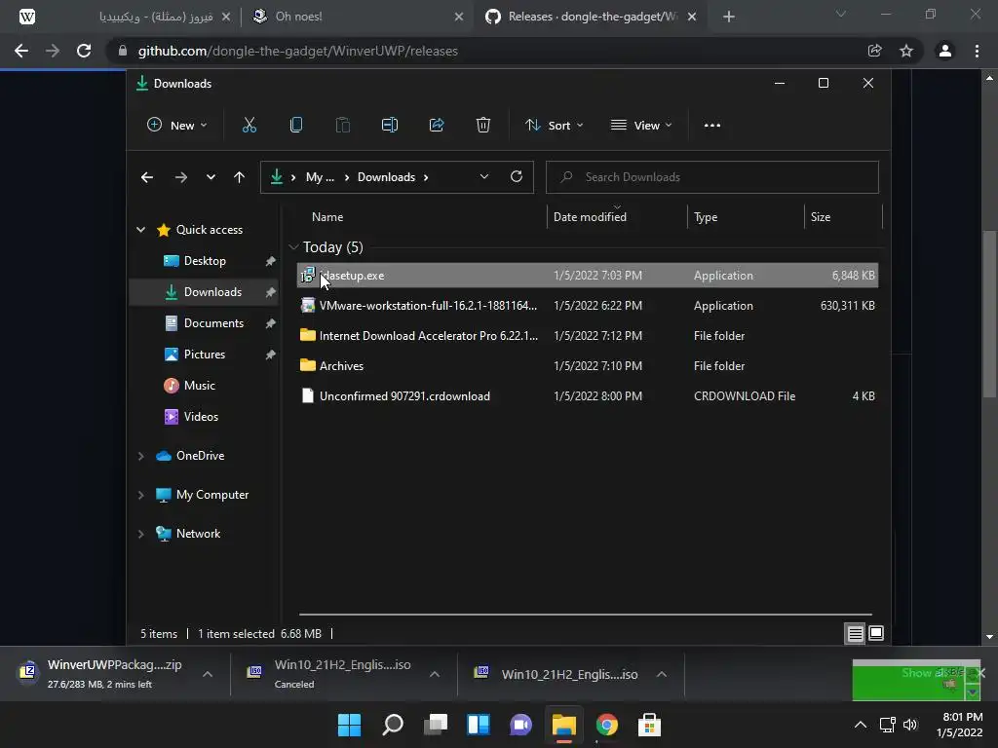Viewport: 998px width, 748px height.
Task: Open volume control from system tray
Action: click(910, 725)
